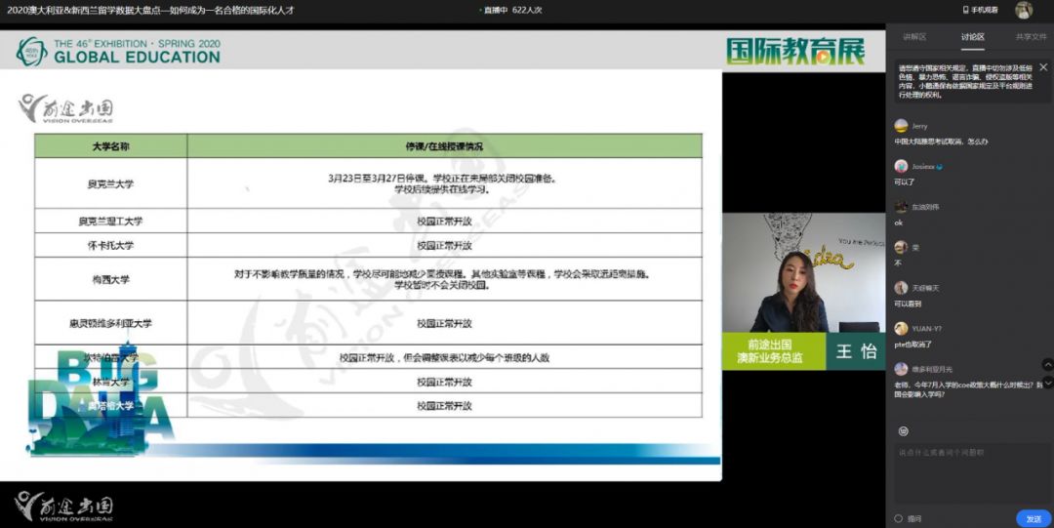Click status cell for 怀卡托大学 row
Screen dimensions: 1054x528
444,245
